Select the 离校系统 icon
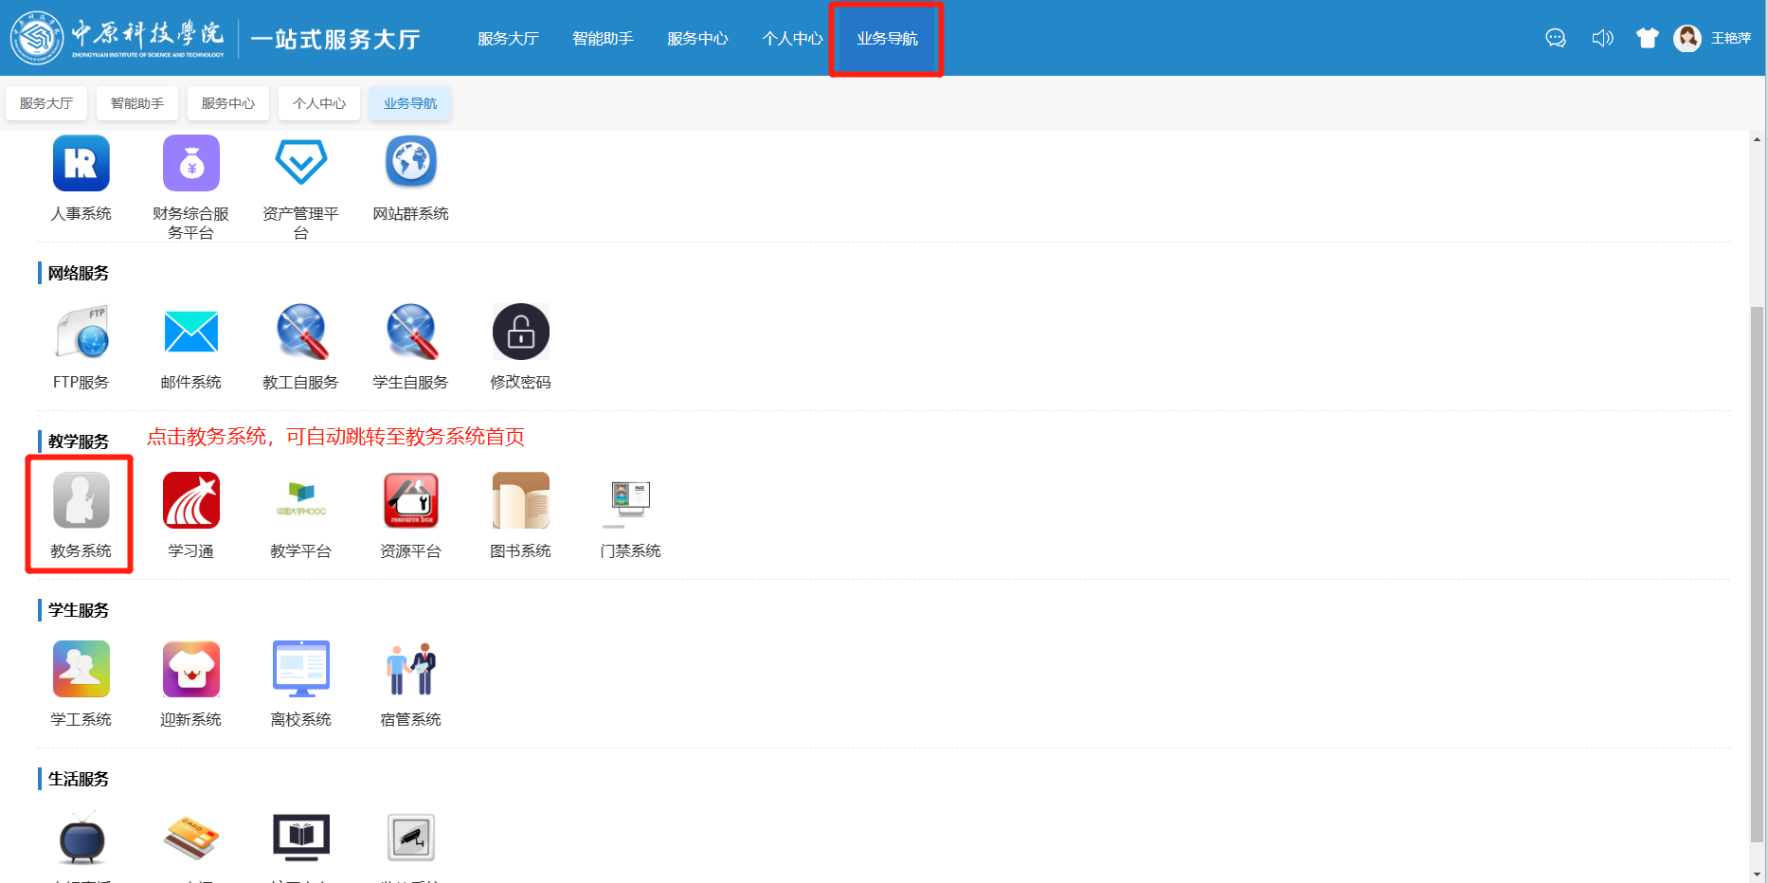 tap(300, 669)
